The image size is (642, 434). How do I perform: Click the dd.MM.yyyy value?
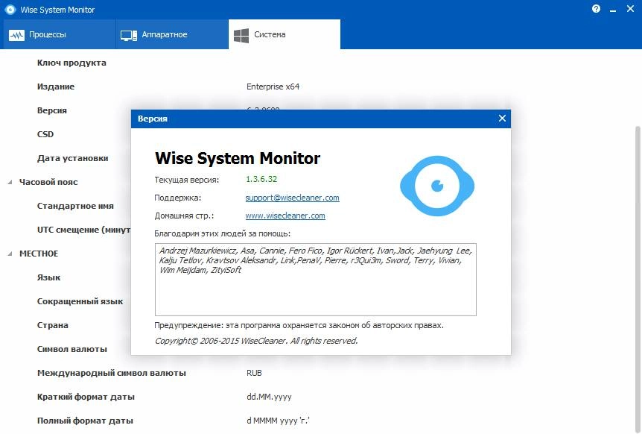click(x=269, y=397)
